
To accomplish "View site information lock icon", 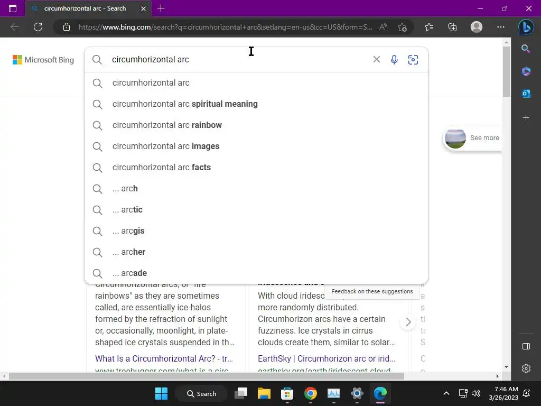I will [67, 27].
